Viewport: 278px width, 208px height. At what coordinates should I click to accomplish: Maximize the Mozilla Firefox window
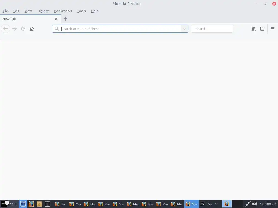coord(266,4)
